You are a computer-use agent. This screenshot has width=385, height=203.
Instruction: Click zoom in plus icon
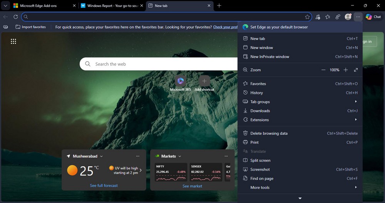click(346, 70)
